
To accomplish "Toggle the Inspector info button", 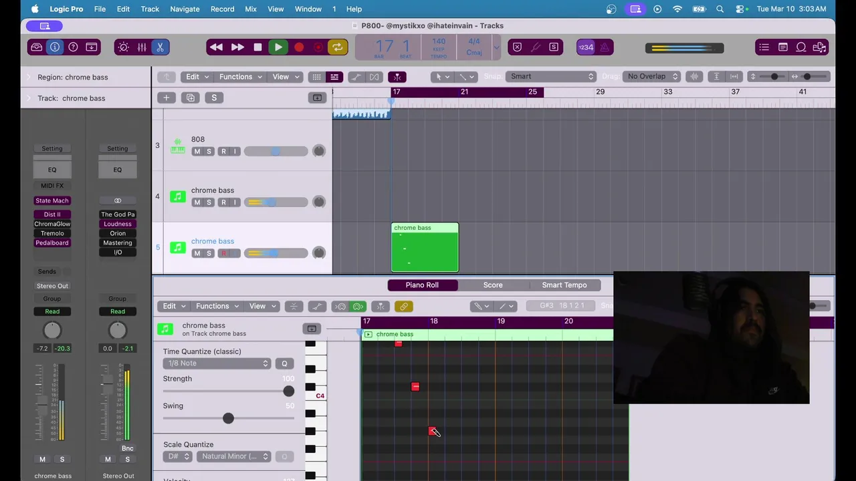I will (55, 47).
